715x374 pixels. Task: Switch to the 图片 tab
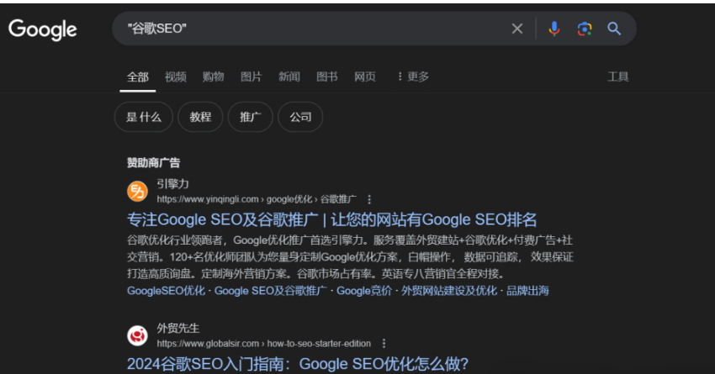[x=251, y=76]
